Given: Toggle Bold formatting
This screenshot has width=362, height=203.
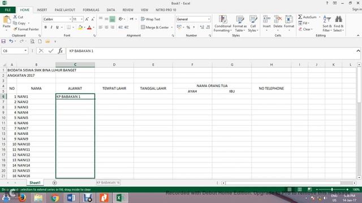Looking at the screenshot, I should 45,27.
